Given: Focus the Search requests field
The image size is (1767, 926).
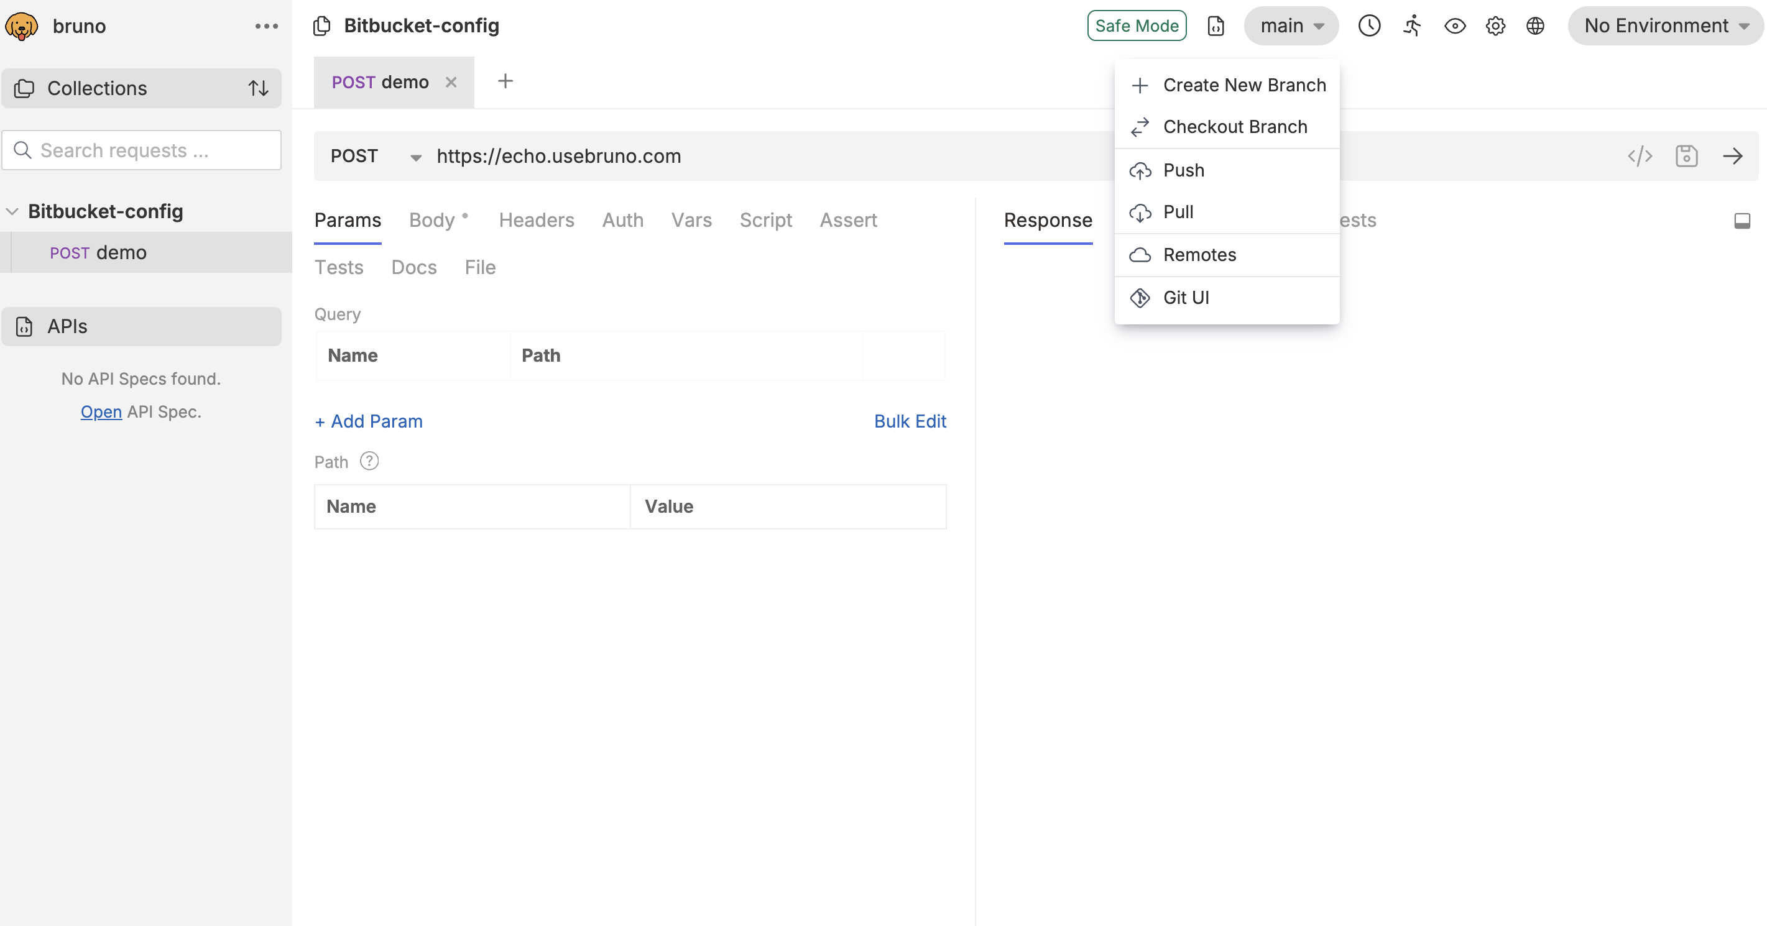Looking at the screenshot, I should click(141, 150).
